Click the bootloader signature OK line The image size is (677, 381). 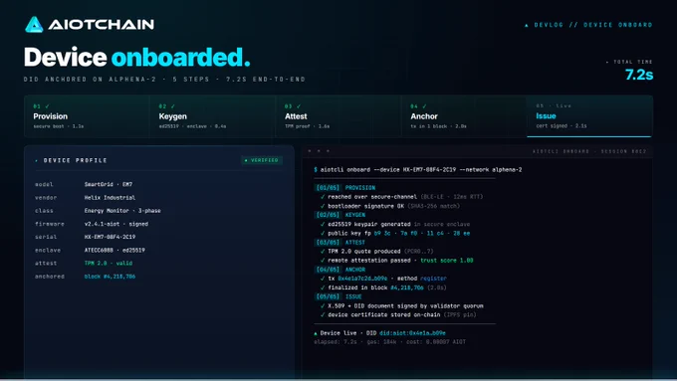[x=390, y=206]
